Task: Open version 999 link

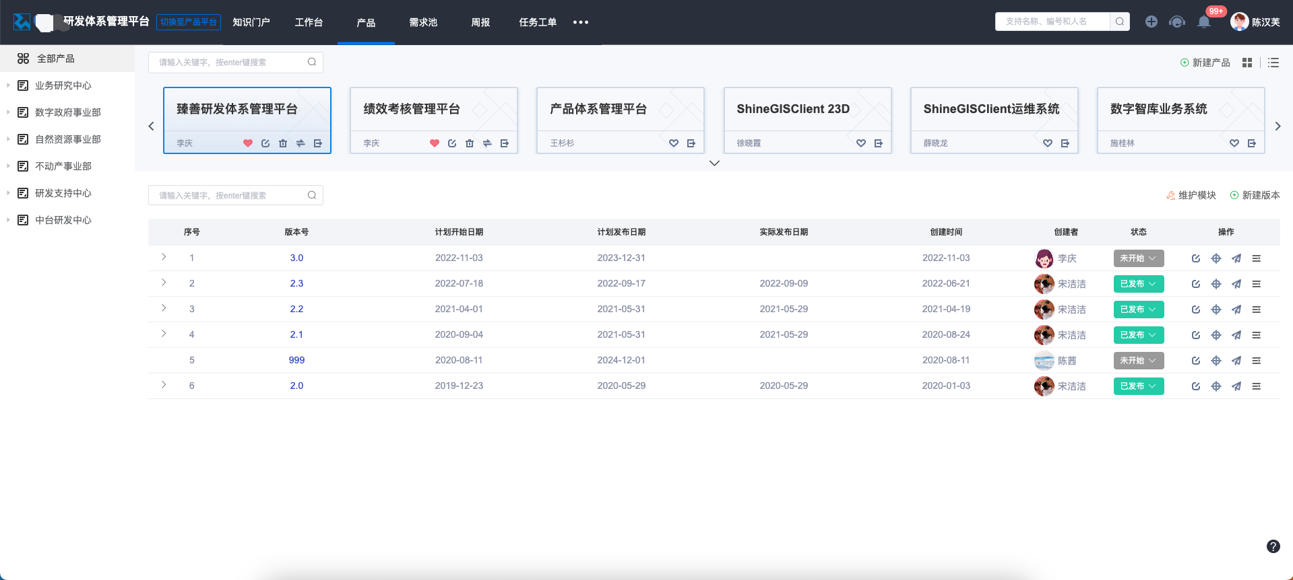Action: pos(296,361)
